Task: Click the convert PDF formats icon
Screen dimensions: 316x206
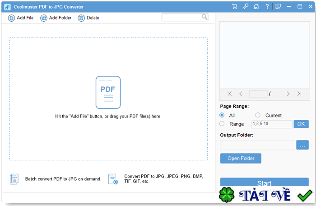Action: click(x=113, y=179)
